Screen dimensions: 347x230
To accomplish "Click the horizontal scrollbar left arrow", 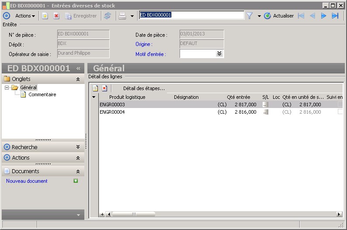I will coord(108,214).
